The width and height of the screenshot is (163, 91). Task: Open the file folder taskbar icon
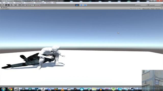(94, 89)
